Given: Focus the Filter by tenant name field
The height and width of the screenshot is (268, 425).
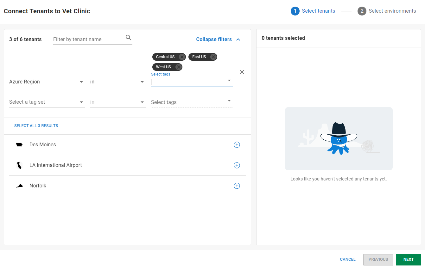Looking at the screenshot, I should click(88, 40).
